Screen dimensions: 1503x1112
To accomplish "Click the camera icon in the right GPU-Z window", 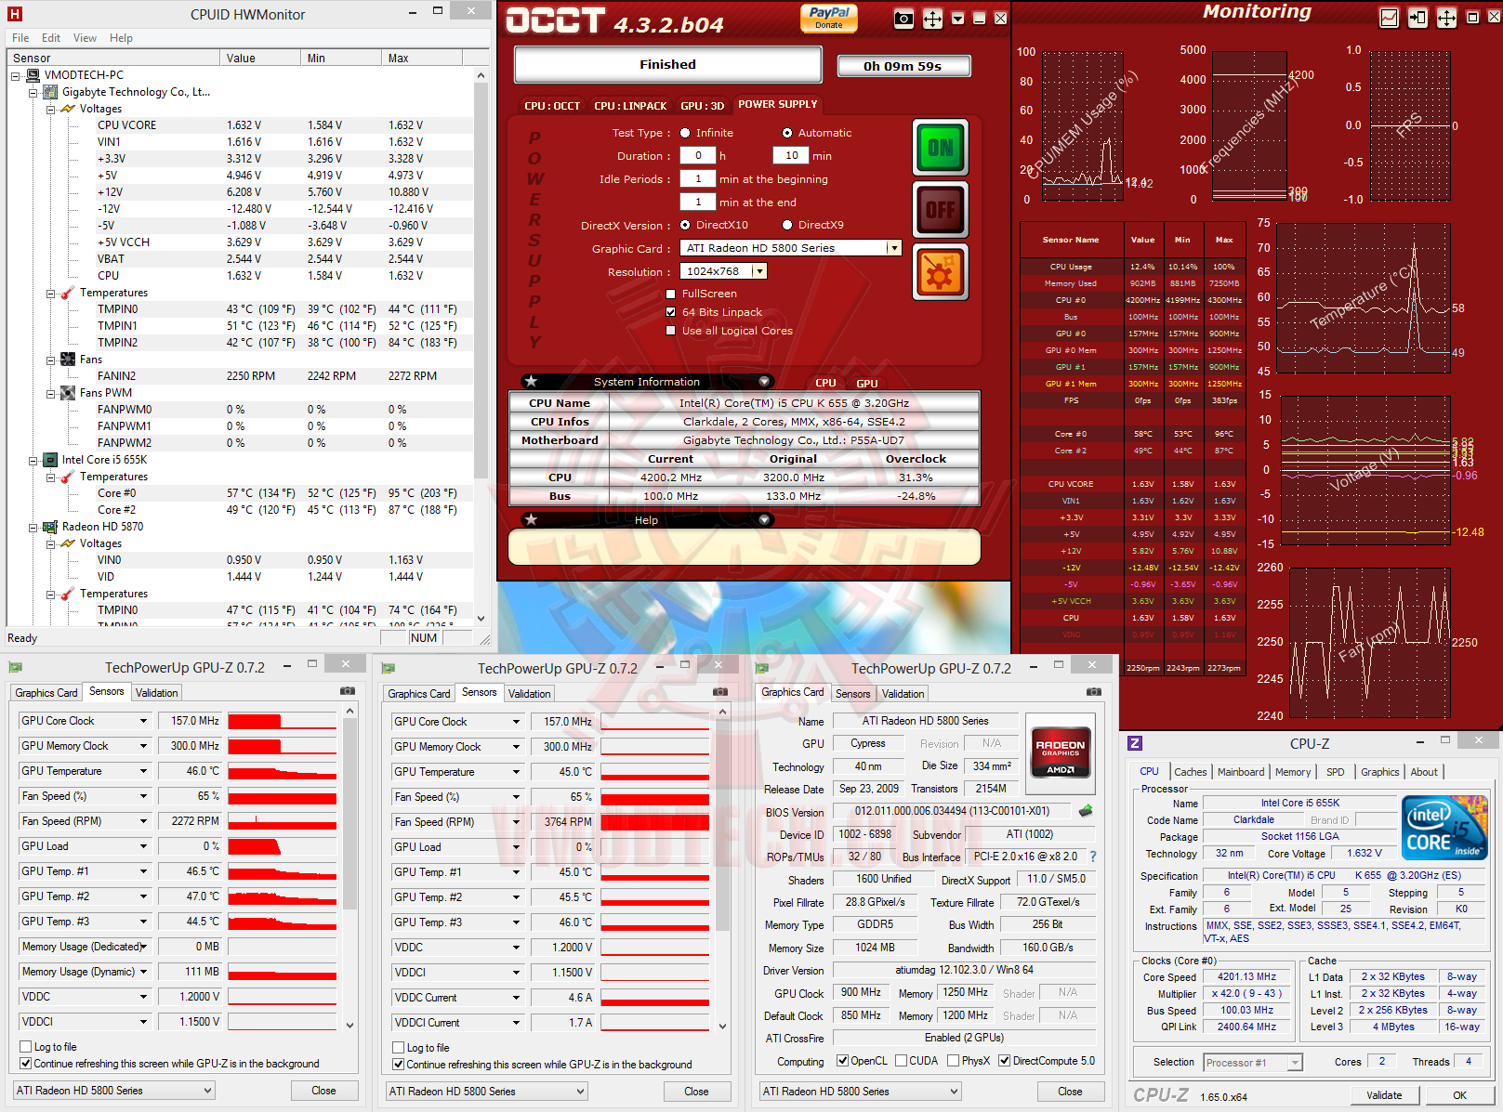I will tap(1094, 691).
